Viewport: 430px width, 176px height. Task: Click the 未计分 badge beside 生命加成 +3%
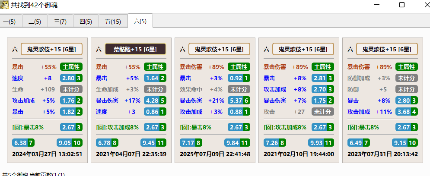point(155,89)
